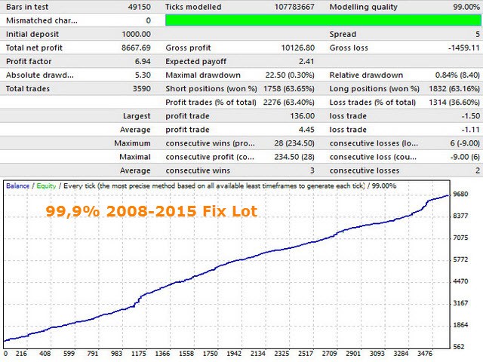Select the Modelling quality 99.00% cell

tap(466, 7)
